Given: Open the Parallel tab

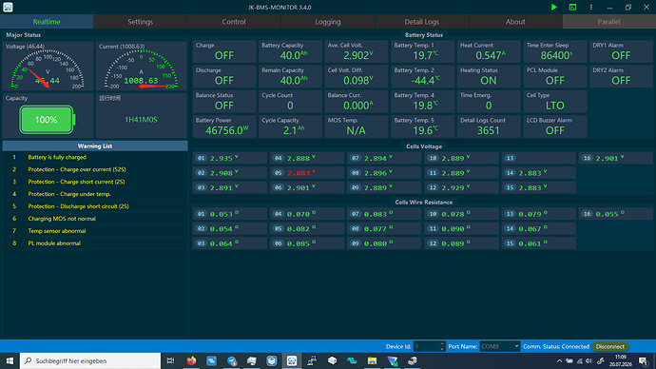Looking at the screenshot, I should coord(609,22).
